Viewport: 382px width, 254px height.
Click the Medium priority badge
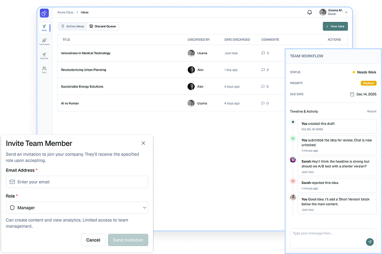coord(368,83)
